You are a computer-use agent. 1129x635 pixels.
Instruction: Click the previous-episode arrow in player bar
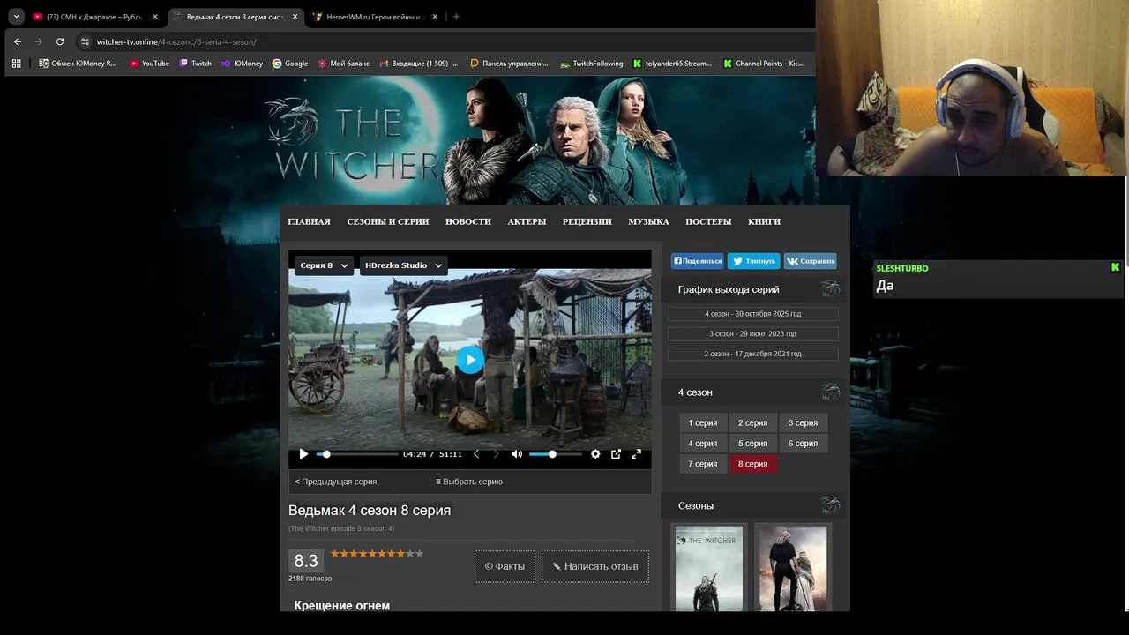pos(476,454)
